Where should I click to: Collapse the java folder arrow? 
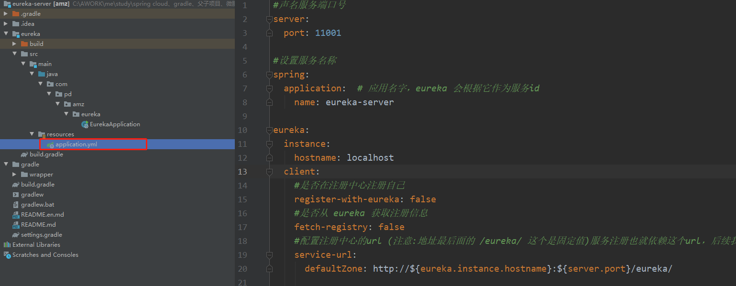point(32,74)
